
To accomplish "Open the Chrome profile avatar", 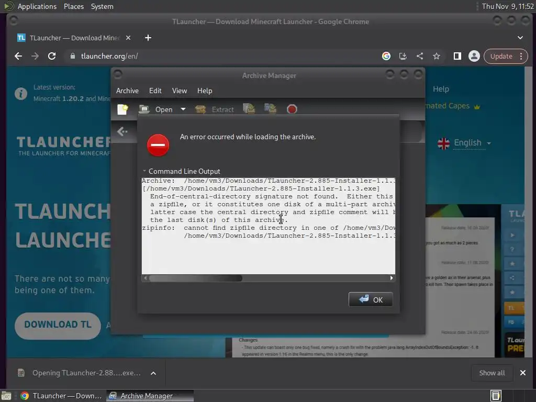I will click(x=474, y=56).
